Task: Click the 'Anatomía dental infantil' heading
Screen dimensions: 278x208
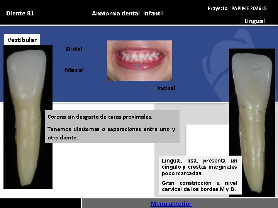Action: click(128, 13)
